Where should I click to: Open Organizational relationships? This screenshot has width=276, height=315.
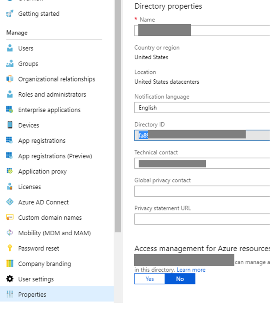coord(57,79)
